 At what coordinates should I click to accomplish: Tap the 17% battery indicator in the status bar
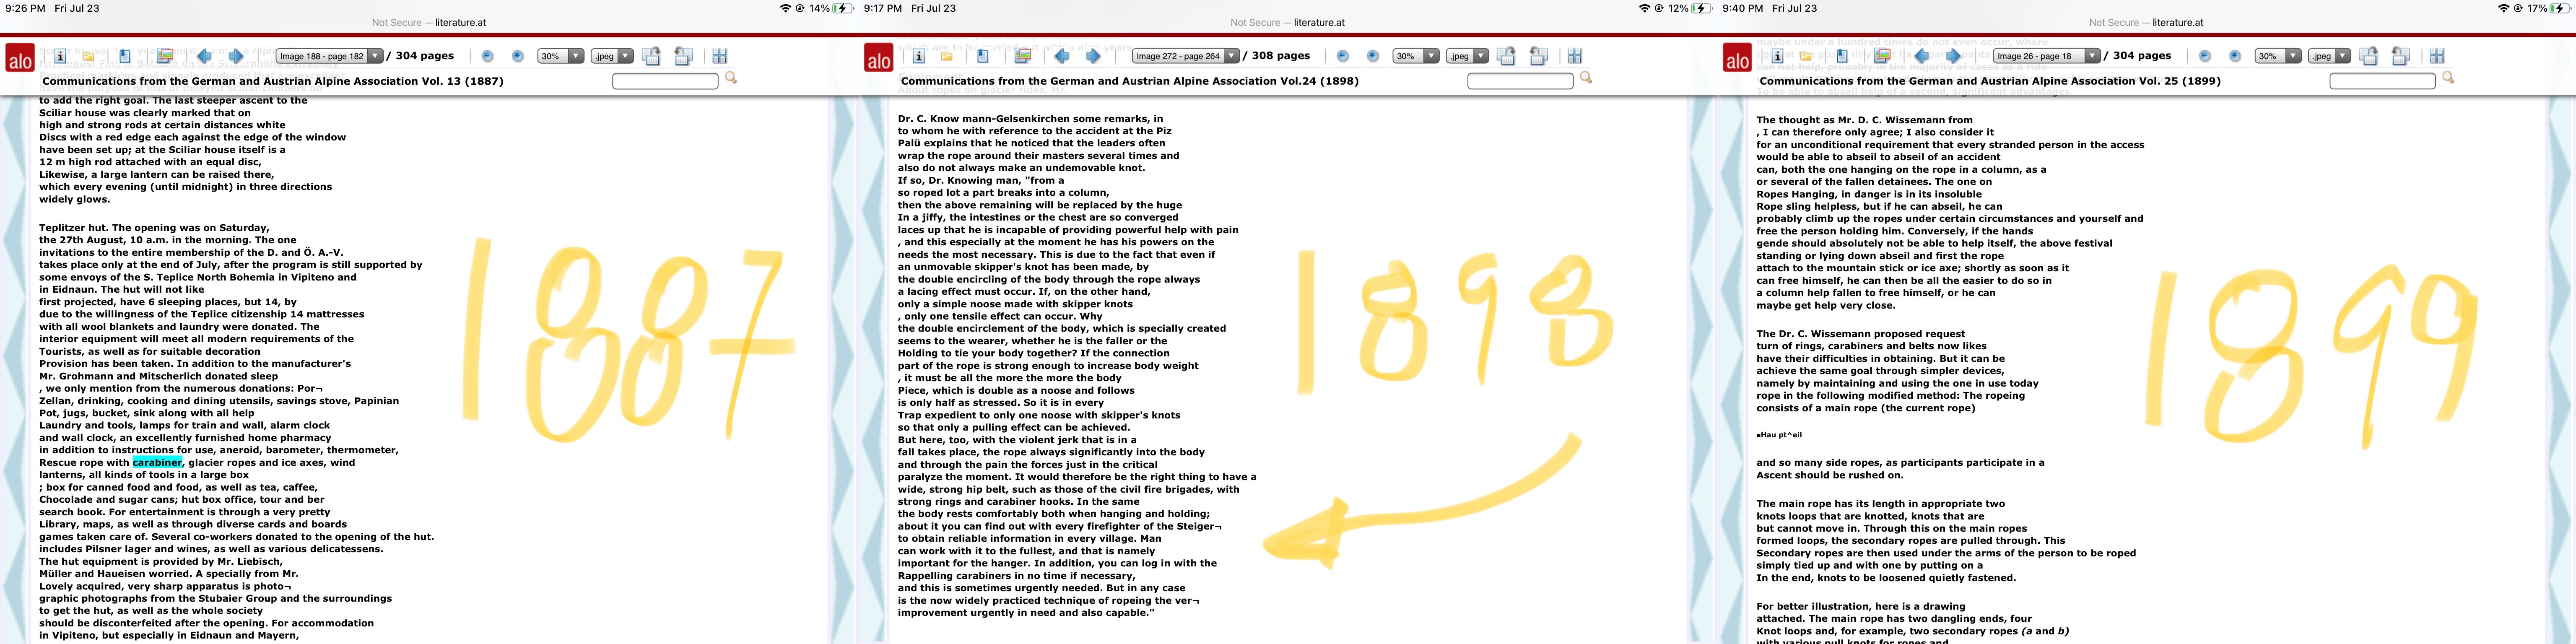point(2549,8)
